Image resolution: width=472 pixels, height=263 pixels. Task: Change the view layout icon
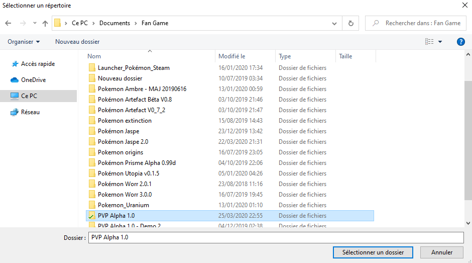tap(429, 42)
